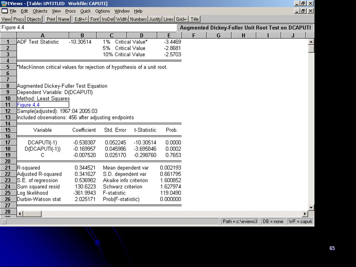Click the Log likelihood value -361.9943

pos(85,193)
